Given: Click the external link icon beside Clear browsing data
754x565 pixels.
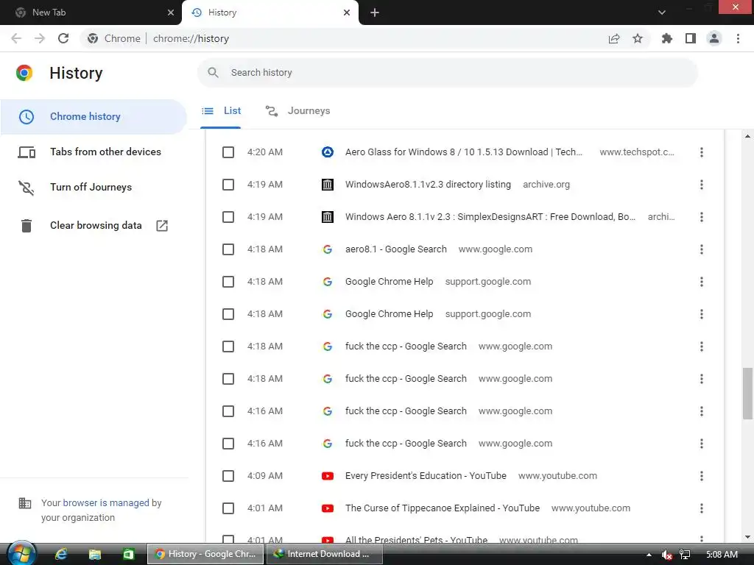Looking at the screenshot, I should click(162, 225).
